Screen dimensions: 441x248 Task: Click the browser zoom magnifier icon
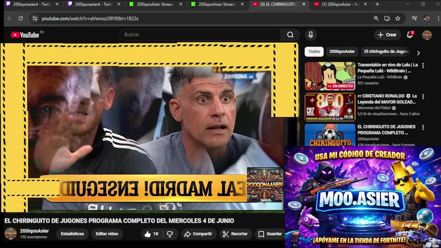[x=376, y=19]
